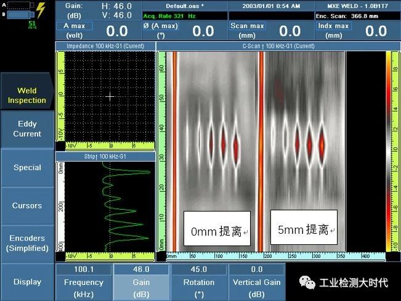This screenshot has width=401, height=301.
Task: Select the Frequency (kHz) parameter
Action: coord(83,282)
